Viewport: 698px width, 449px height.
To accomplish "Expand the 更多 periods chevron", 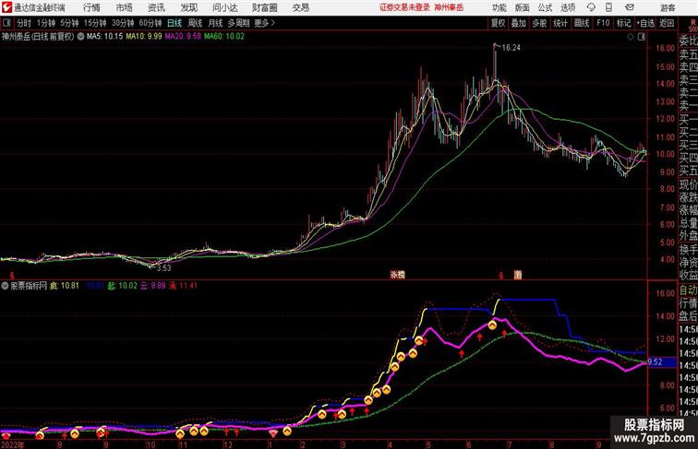I will (265, 23).
